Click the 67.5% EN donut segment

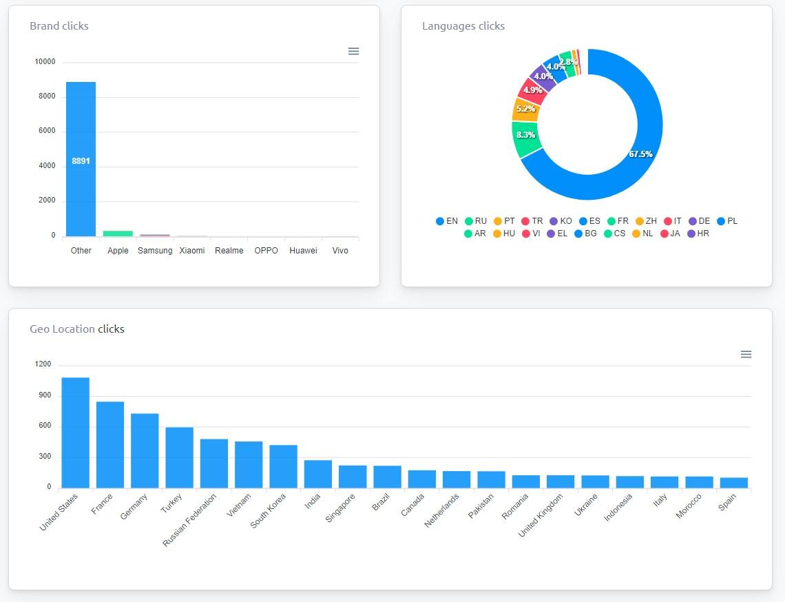pyautogui.click(x=639, y=154)
